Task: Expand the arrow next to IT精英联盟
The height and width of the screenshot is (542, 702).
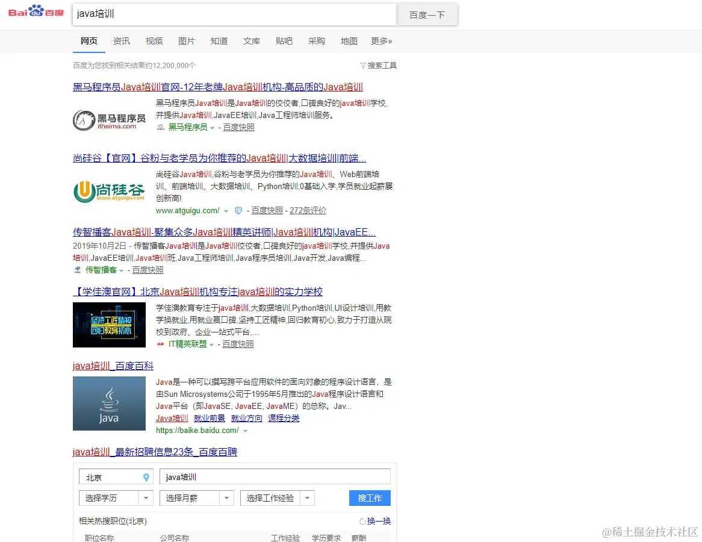Action: click(212, 345)
